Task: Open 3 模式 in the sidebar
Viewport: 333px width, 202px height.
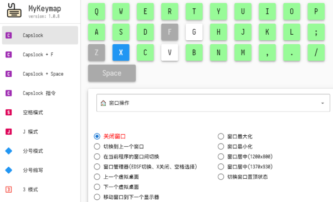Action: (x=40, y=189)
